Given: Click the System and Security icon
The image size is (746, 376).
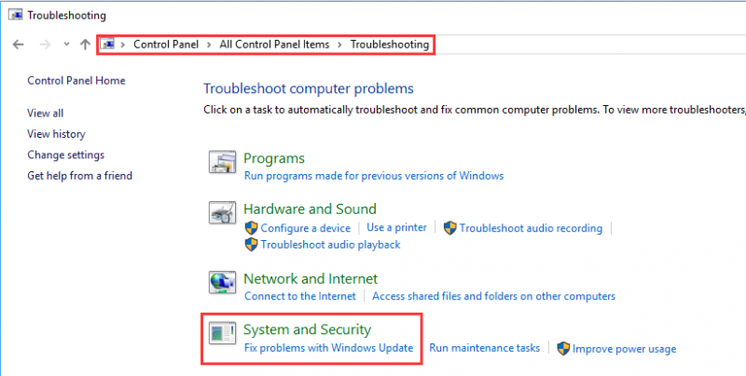Looking at the screenshot, I should [222, 333].
